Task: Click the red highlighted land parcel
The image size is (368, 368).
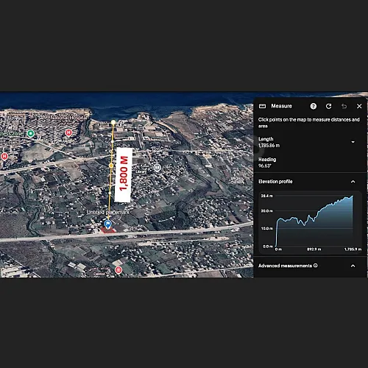Action: pos(108,230)
